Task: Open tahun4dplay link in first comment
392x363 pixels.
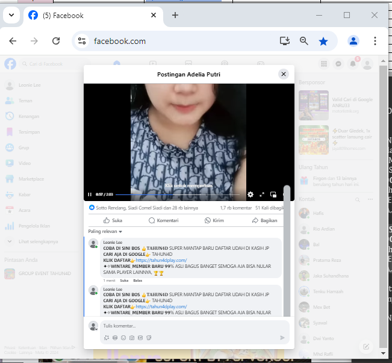Action: coord(161,260)
